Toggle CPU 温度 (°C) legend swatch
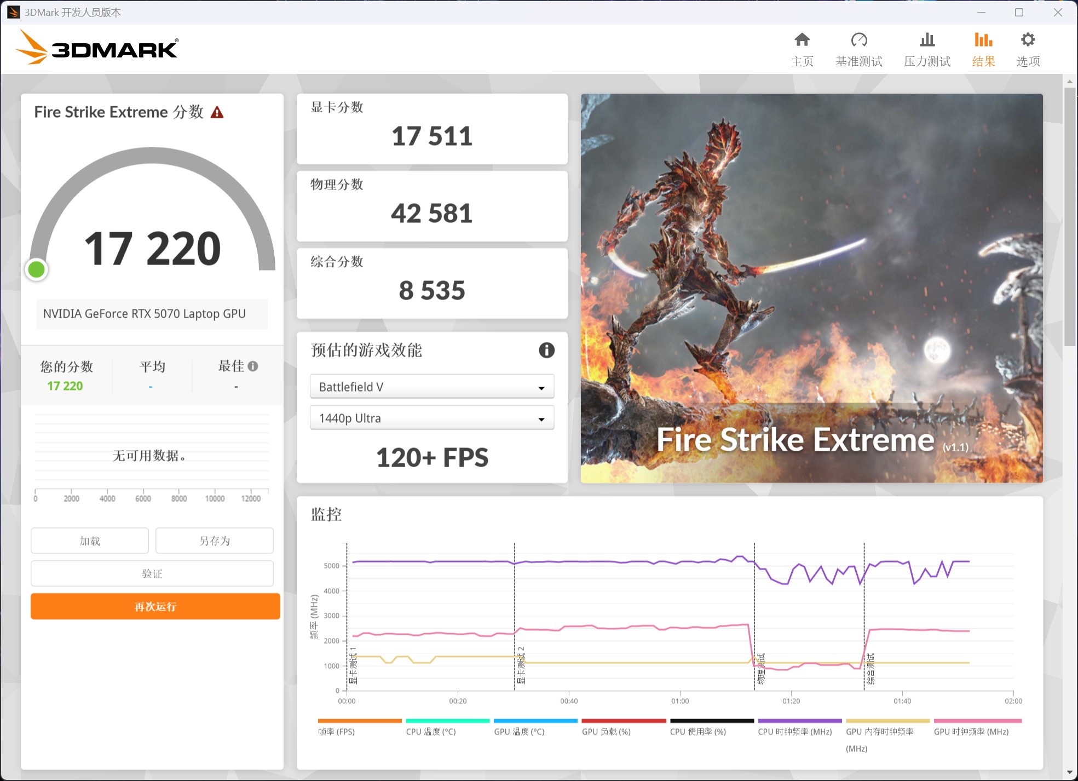Viewport: 1078px width, 781px height. (448, 721)
